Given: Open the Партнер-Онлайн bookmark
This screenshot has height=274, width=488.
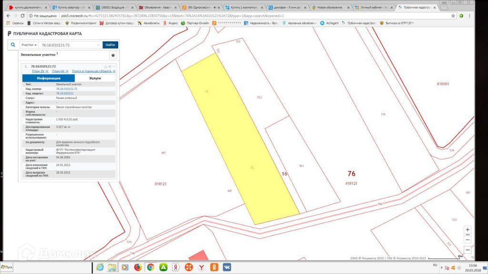Looking at the screenshot, I should [195, 23].
